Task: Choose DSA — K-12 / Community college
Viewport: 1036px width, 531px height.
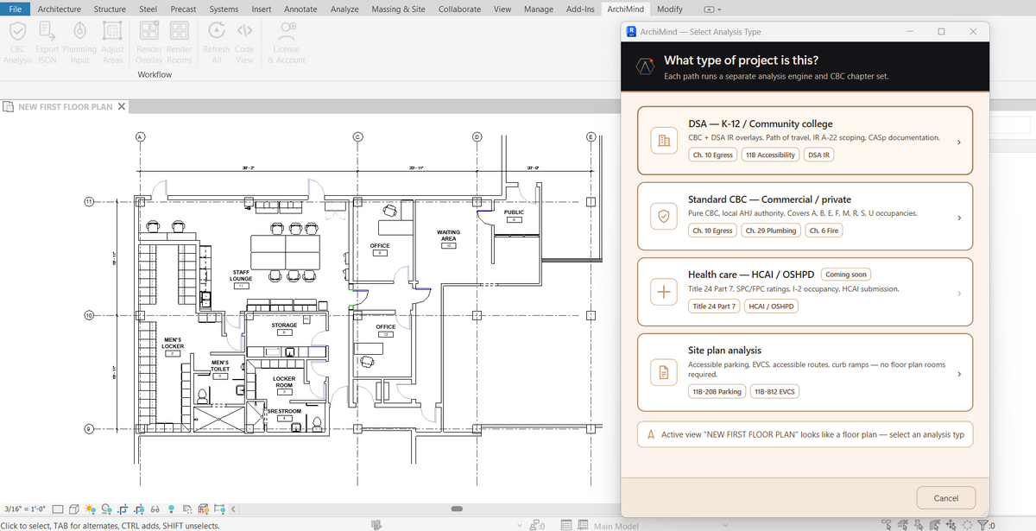Action: [805, 141]
